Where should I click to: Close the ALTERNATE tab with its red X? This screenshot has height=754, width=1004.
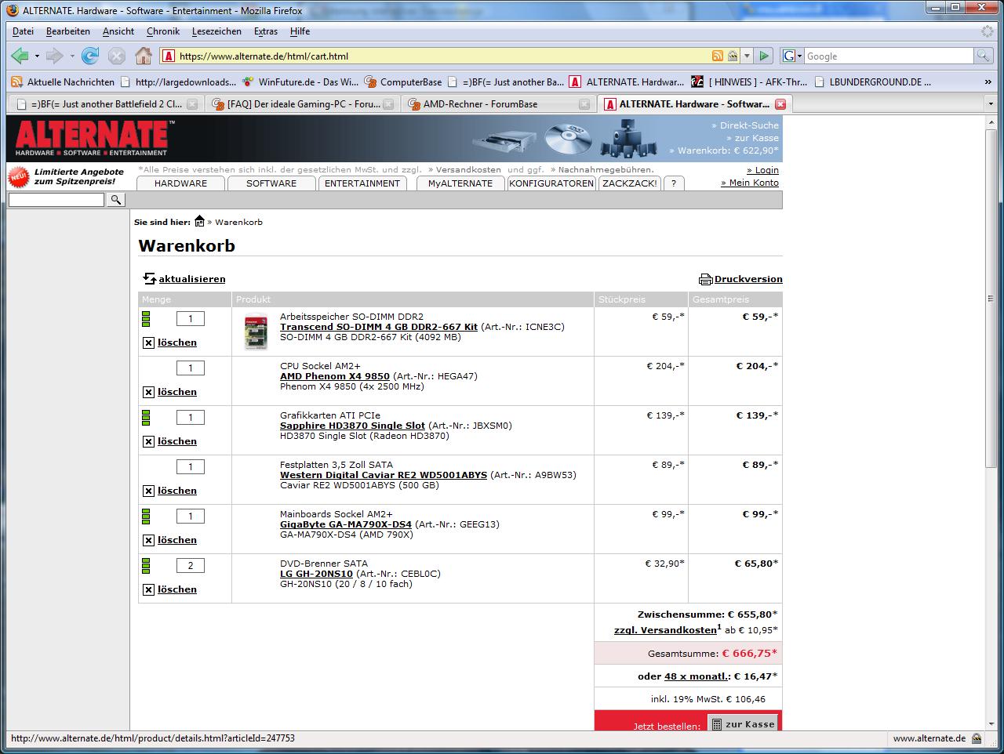(780, 104)
